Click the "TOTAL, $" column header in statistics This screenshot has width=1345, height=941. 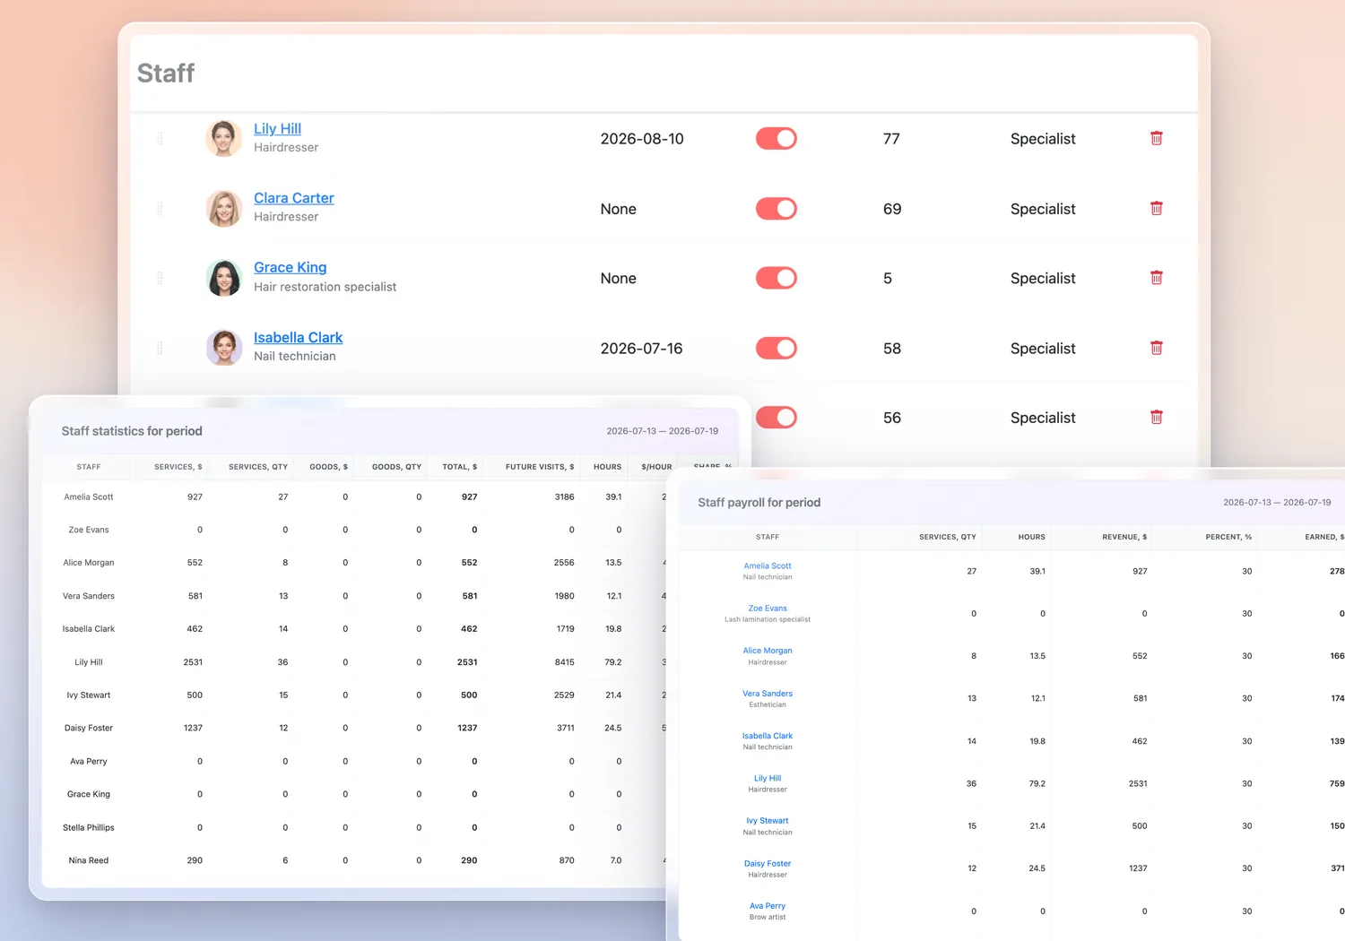[x=460, y=467]
